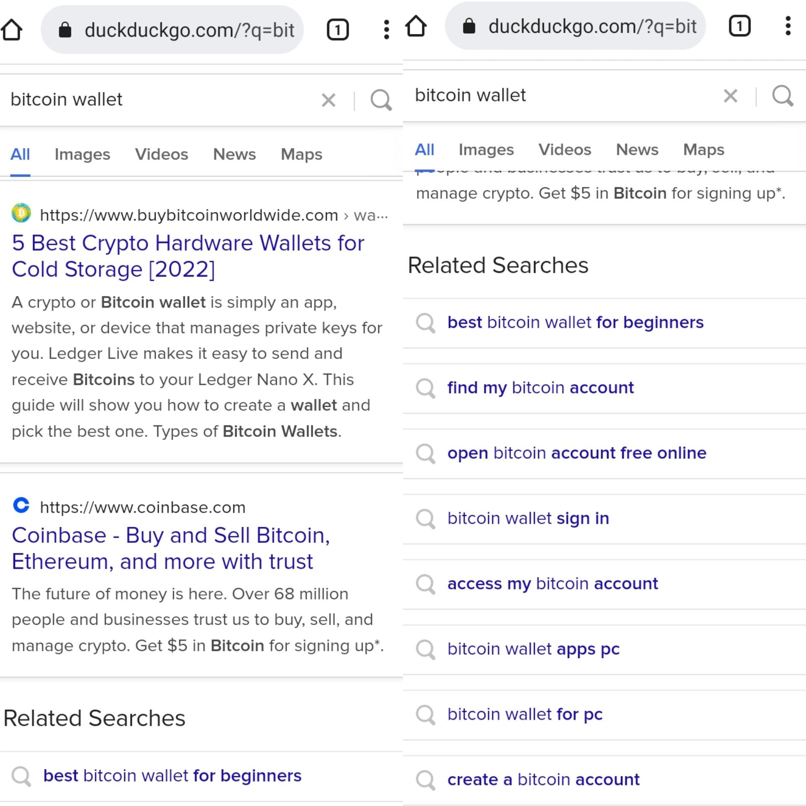Switch to the Images tab in the right pane
This screenshot has height=806, width=806.
click(x=486, y=150)
